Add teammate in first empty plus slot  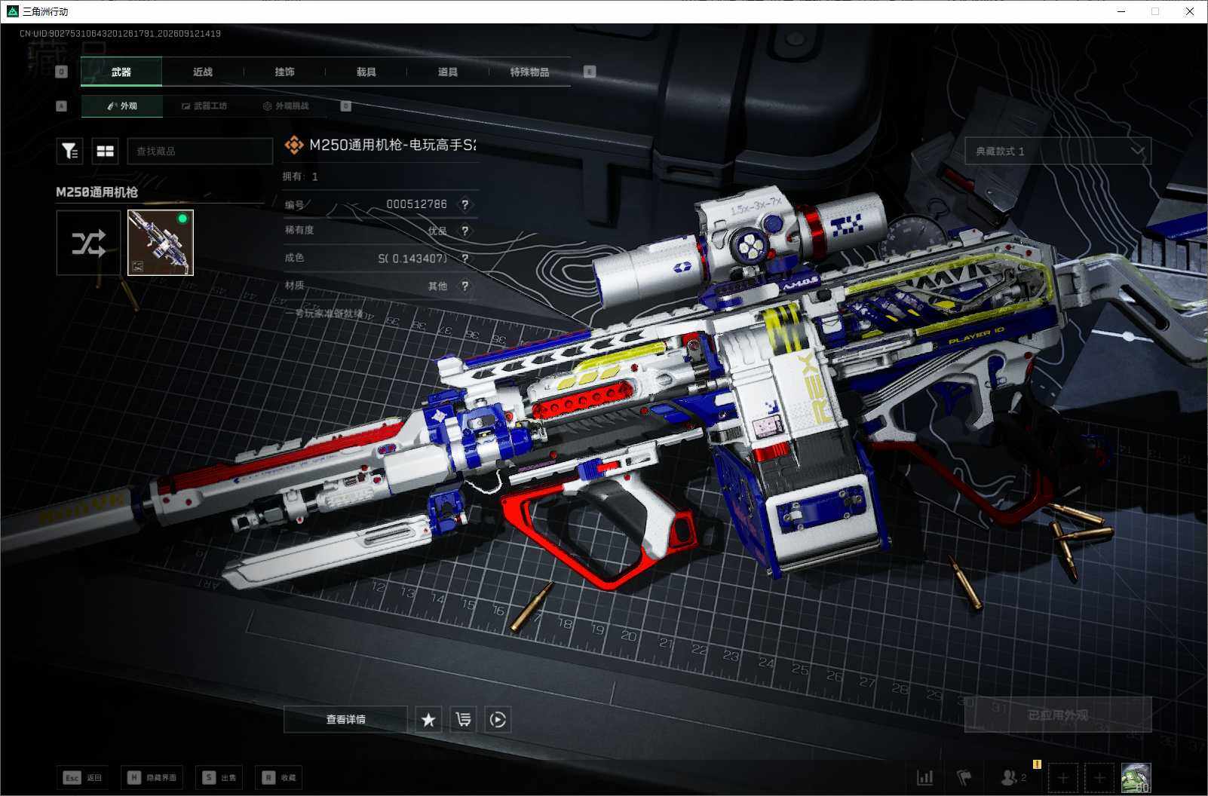click(1063, 777)
